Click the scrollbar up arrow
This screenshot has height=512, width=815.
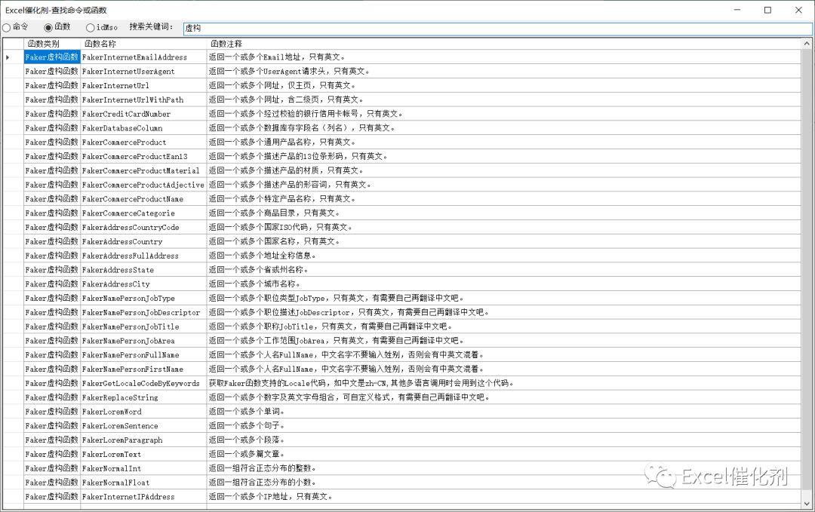click(x=807, y=44)
